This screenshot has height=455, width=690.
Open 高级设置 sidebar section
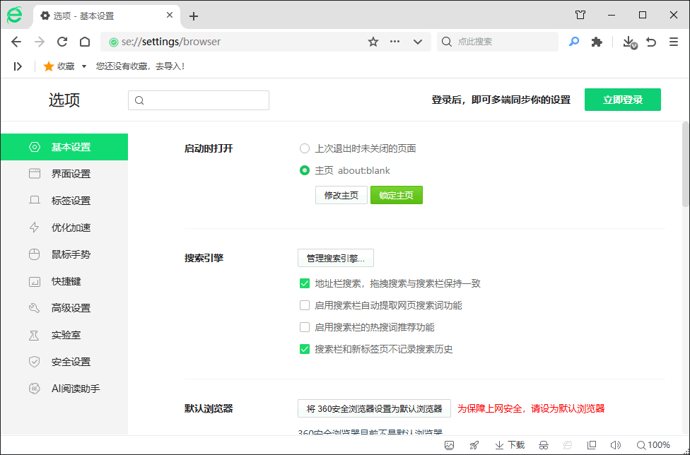pos(71,308)
